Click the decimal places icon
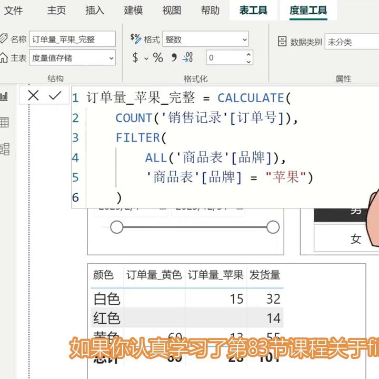The image size is (379, 379). click(188, 57)
